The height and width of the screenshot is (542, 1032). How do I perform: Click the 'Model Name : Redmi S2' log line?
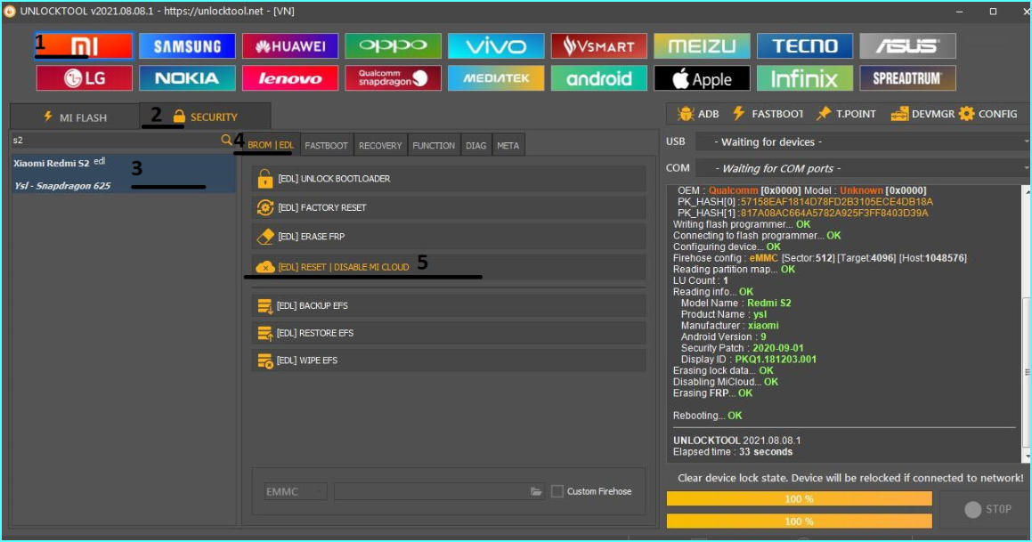click(x=735, y=303)
